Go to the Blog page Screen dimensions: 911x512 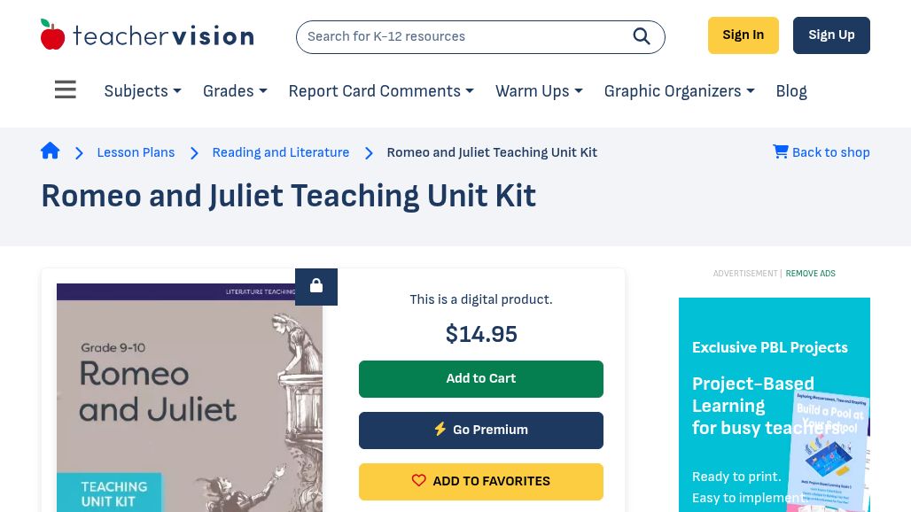point(791,91)
